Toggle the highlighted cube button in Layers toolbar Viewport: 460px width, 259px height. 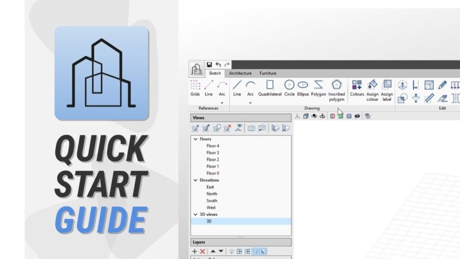pos(263,251)
